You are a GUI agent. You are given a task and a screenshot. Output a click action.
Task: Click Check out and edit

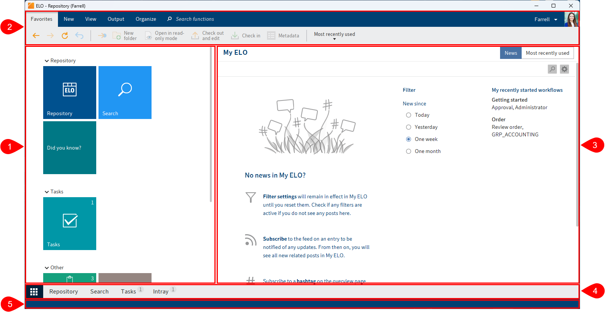(x=207, y=36)
